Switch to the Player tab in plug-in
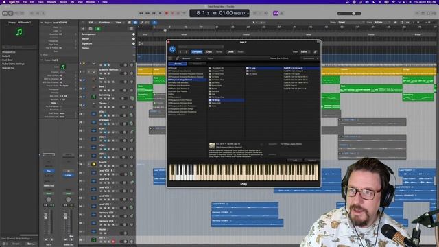439x247 pixels. (x=211, y=58)
